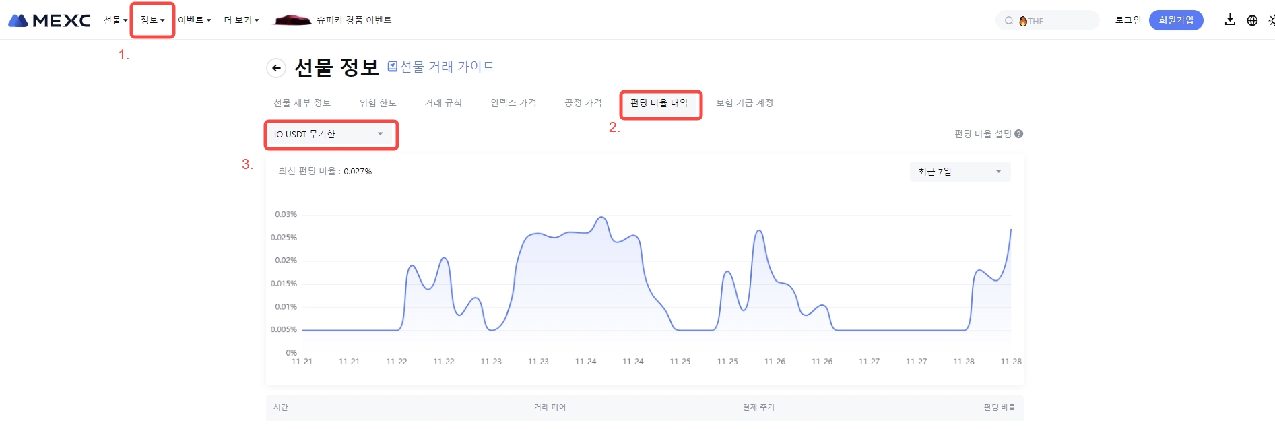Expand the 최근 7일 time range dropdown
This screenshot has width=1275, height=429.
[x=959, y=172]
